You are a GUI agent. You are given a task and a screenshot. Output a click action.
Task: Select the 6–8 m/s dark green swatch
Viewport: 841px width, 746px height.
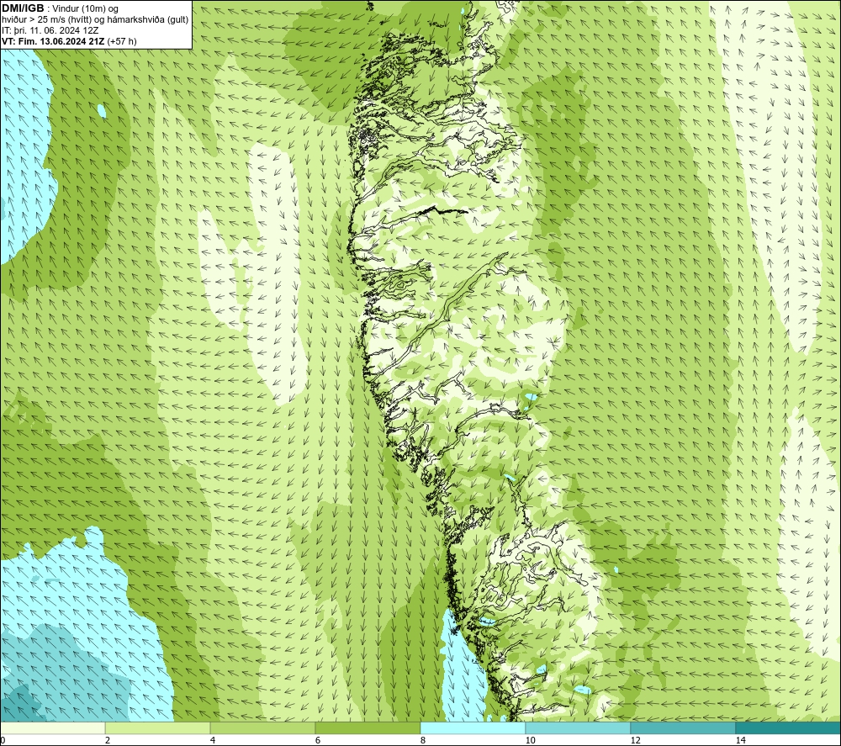(368, 727)
